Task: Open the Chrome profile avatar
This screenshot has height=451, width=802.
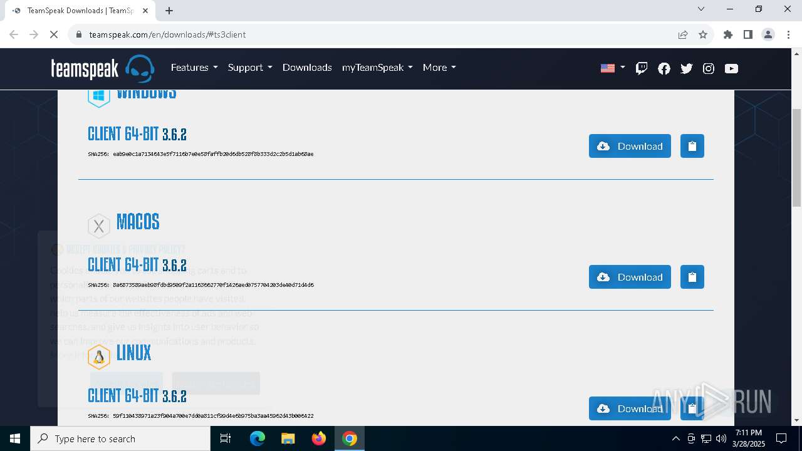Action: [x=768, y=34]
